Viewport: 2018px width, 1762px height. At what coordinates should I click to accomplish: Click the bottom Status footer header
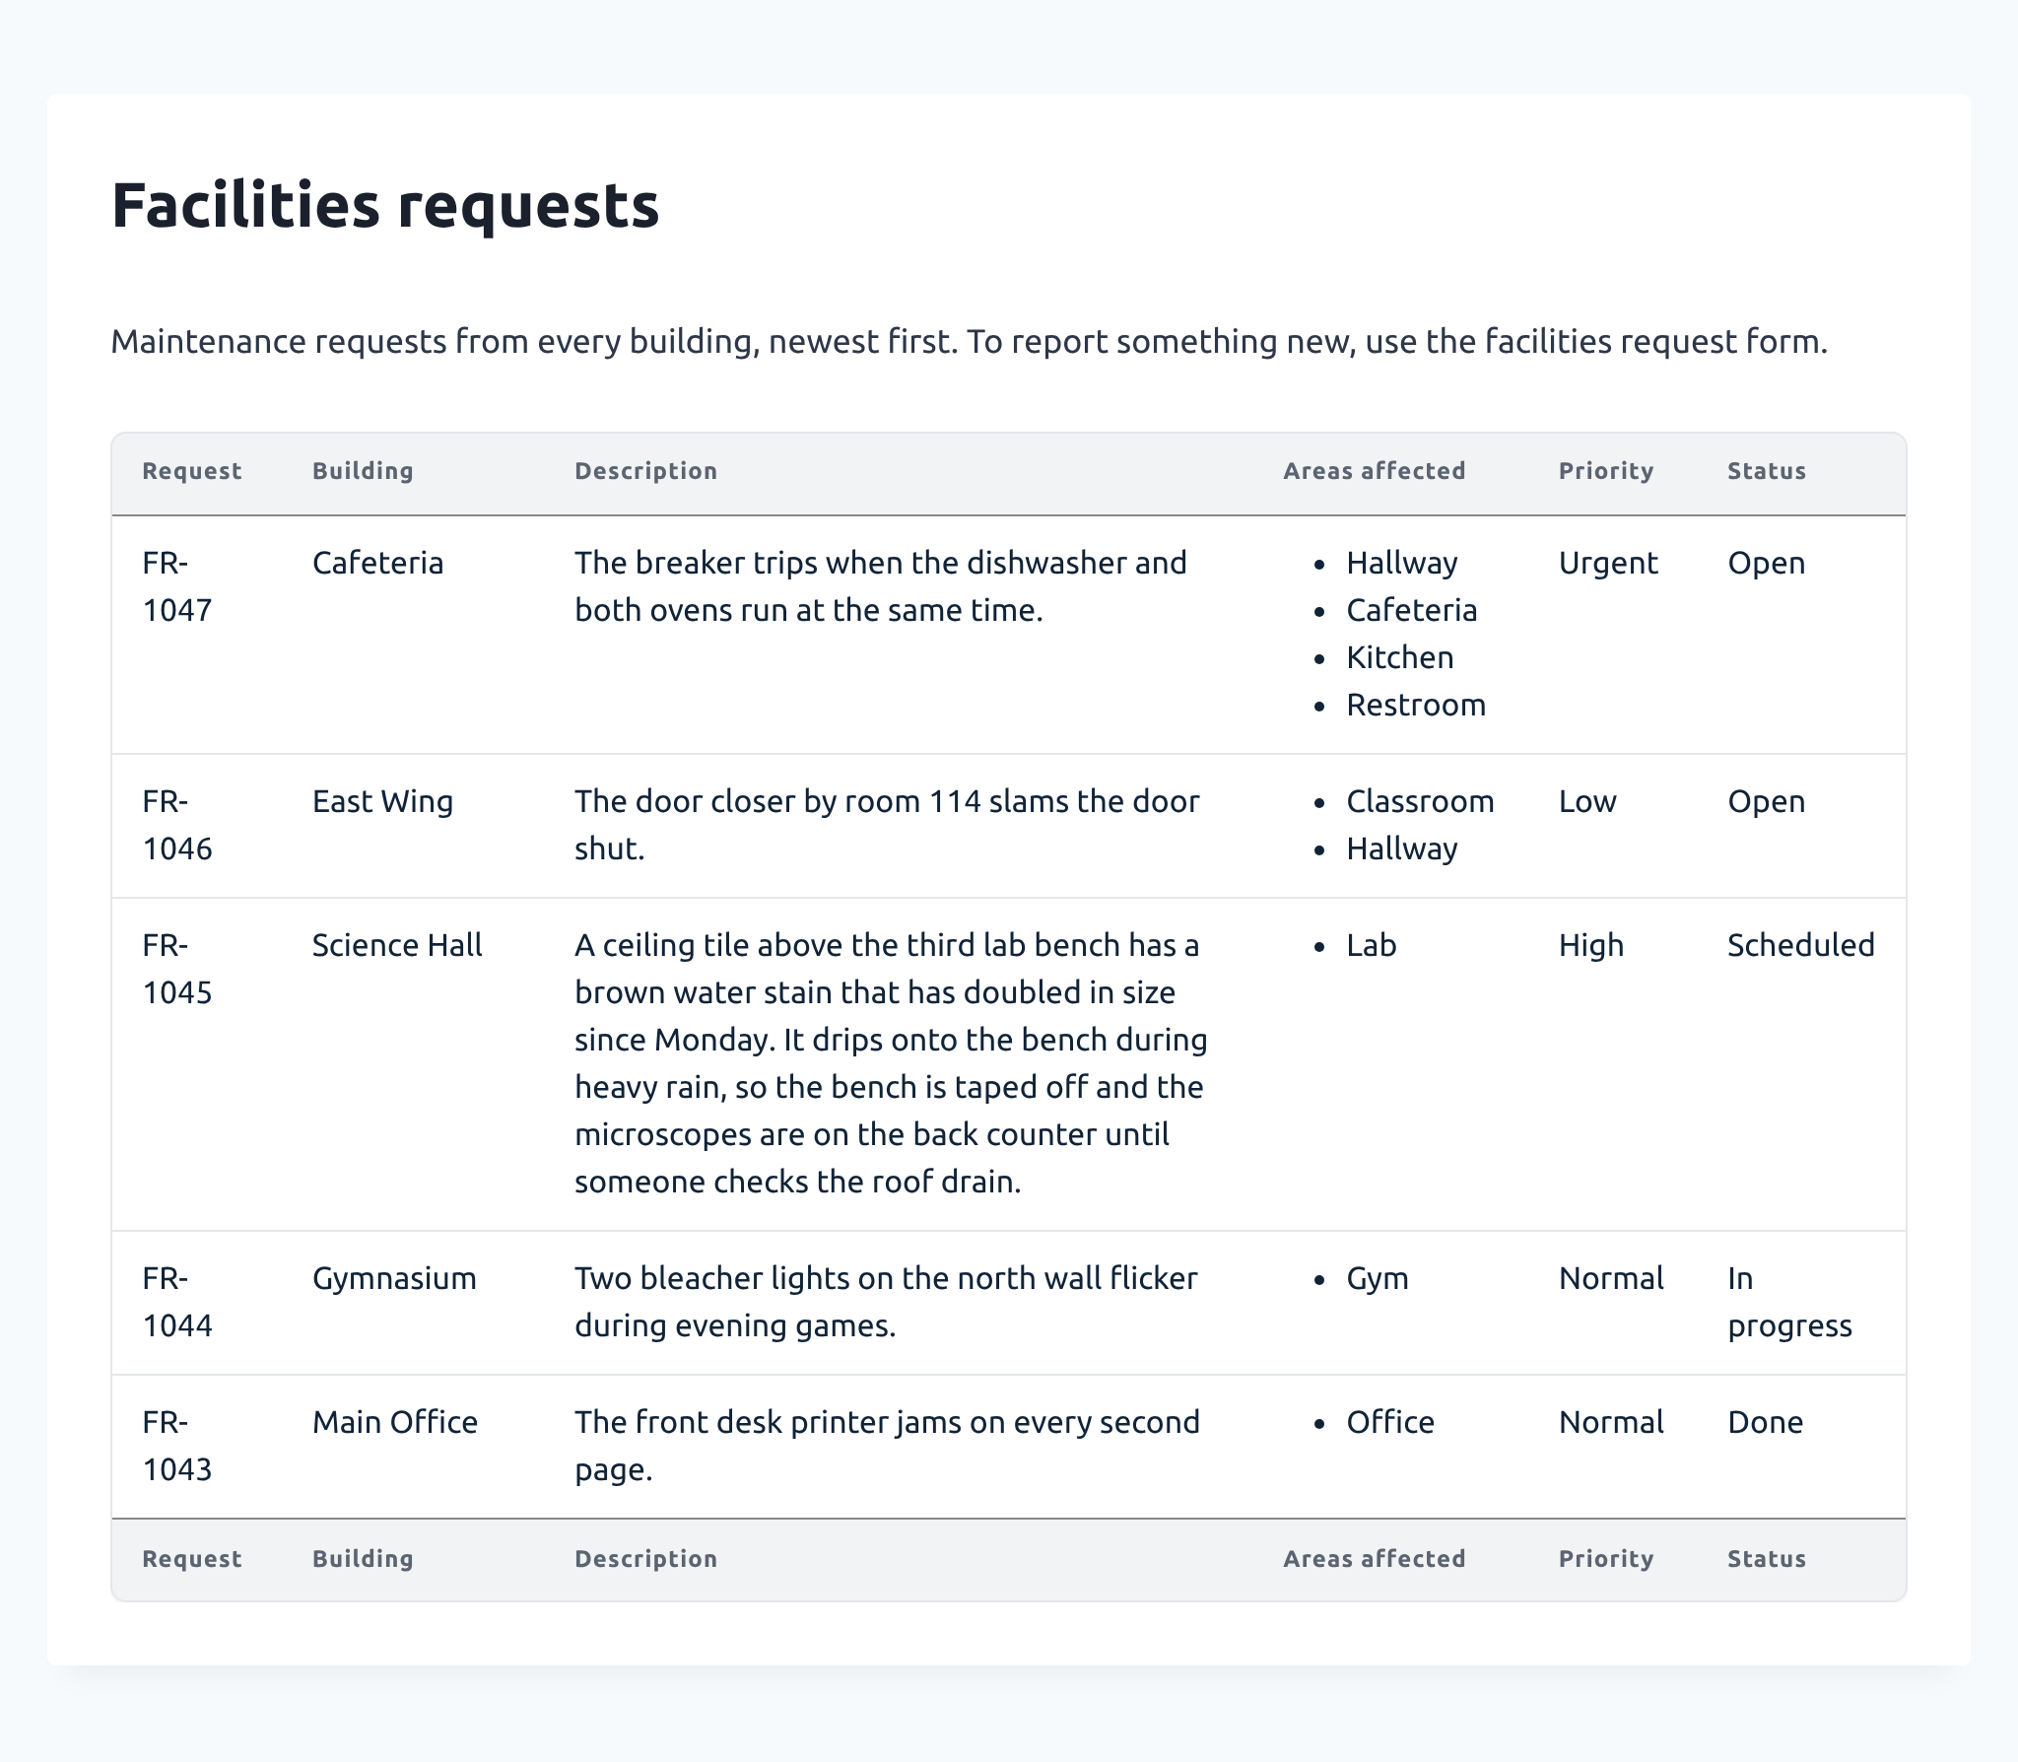[1767, 1559]
